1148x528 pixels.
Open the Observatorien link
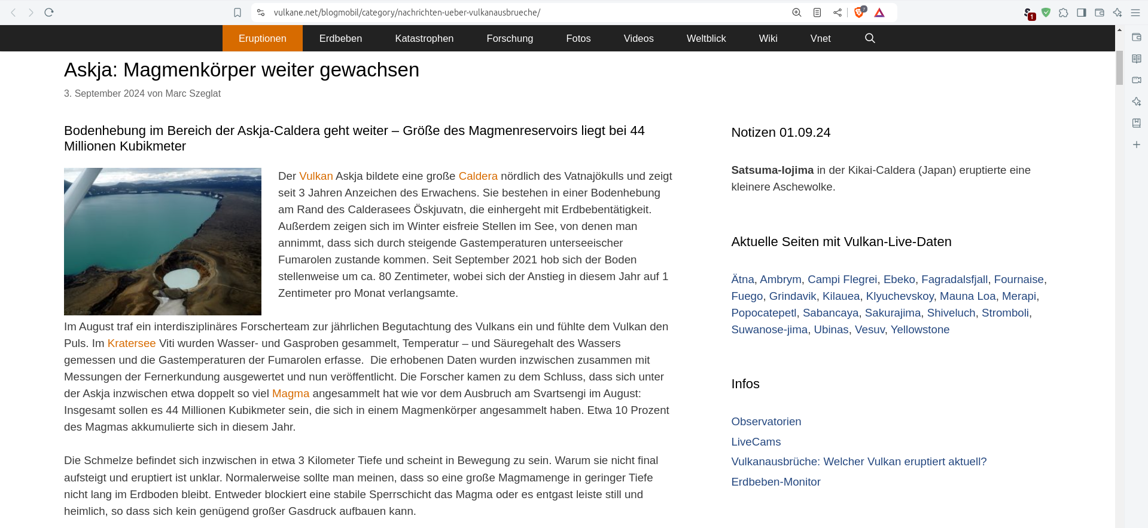(x=766, y=422)
